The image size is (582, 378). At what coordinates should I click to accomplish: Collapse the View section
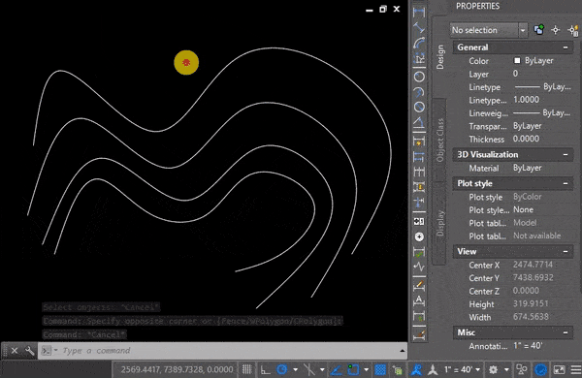pos(566,251)
